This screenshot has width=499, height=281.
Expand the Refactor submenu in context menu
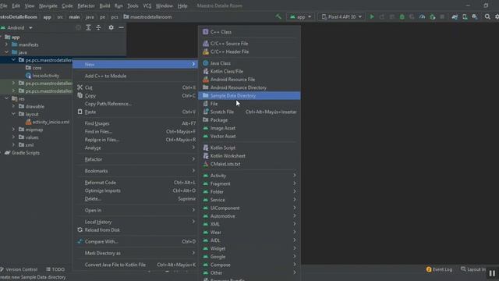pyautogui.click(x=136, y=159)
